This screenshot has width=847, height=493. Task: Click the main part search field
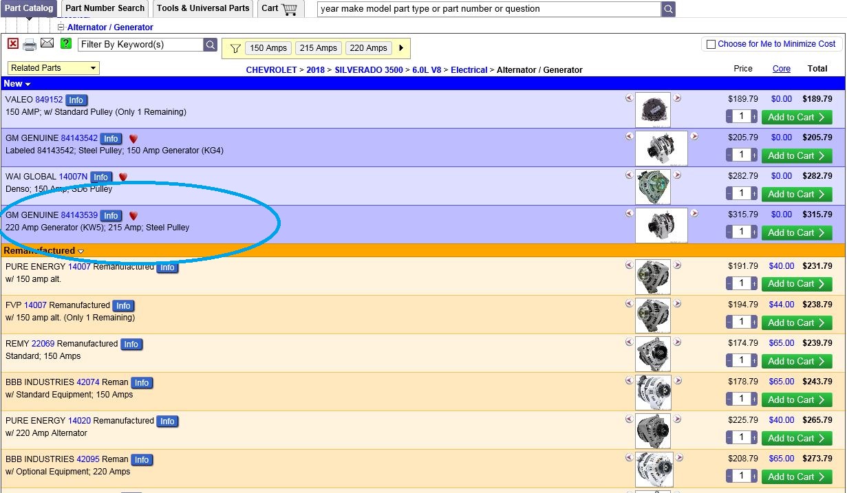(489, 9)
